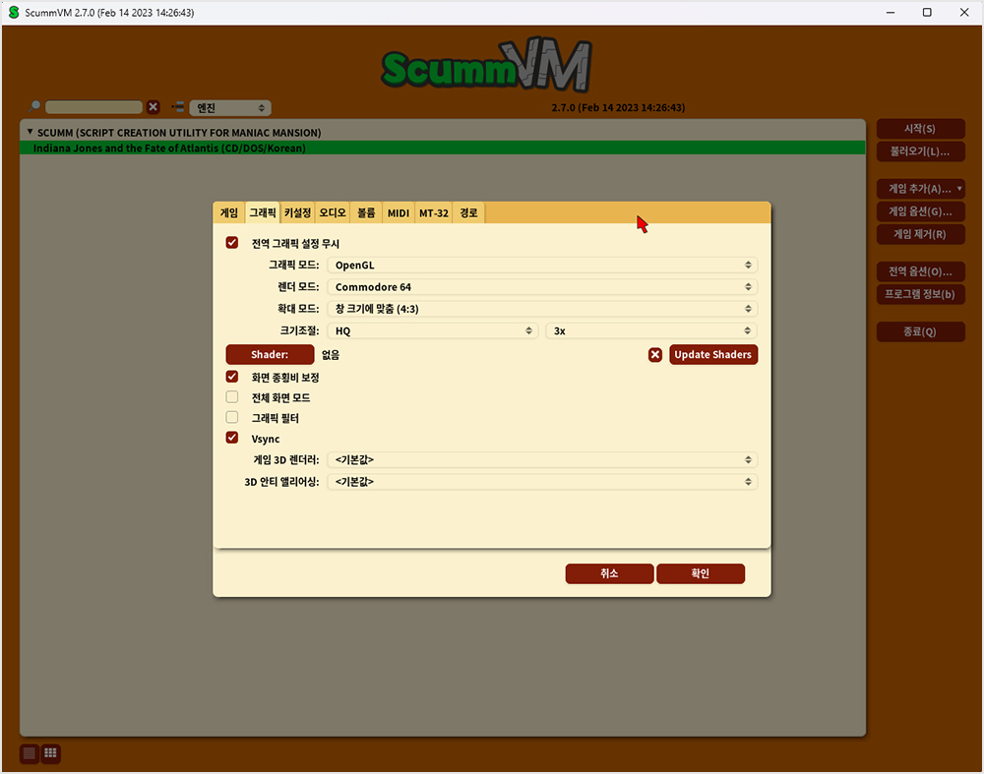
Task: Open the 볼륨 tab
Action: 366,212
